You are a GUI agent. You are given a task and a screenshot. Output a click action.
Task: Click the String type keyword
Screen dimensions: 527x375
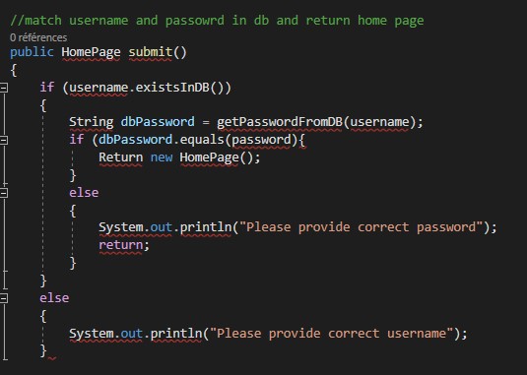click(x=91, y=122)
